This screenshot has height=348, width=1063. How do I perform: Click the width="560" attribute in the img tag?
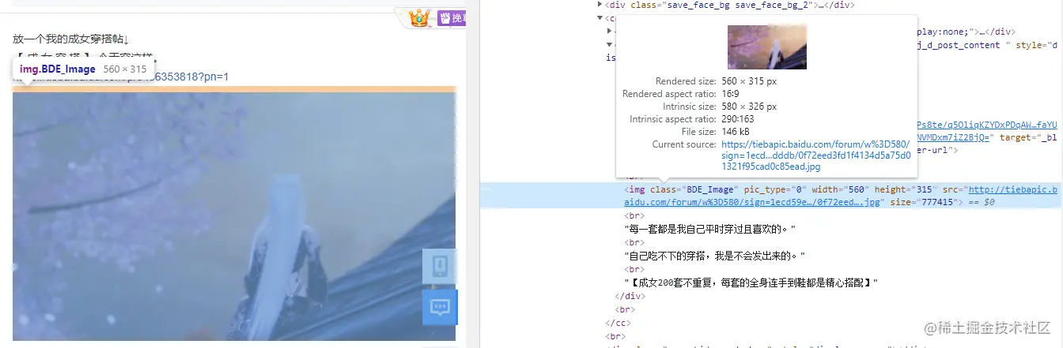coord(836,189)
